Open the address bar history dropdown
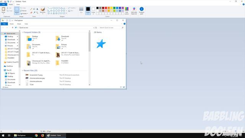Screen dimensions: 245x138 pyautogui.click(x=94, y=28)
